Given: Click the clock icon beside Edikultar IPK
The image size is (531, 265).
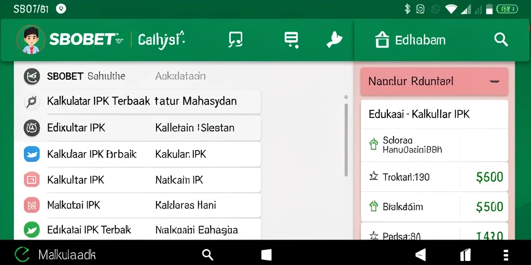Looking at the screenshot, I should coord(32,128).
